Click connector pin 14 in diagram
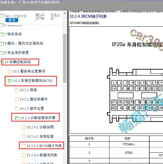Screen dimensions: 163x164 (114, 88)
